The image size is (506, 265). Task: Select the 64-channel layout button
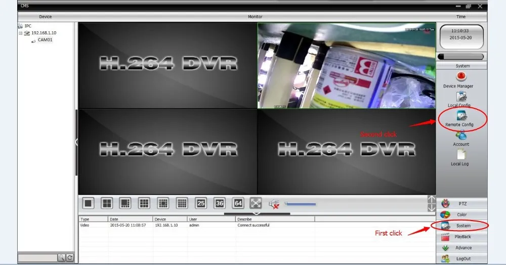click(238, 203)
